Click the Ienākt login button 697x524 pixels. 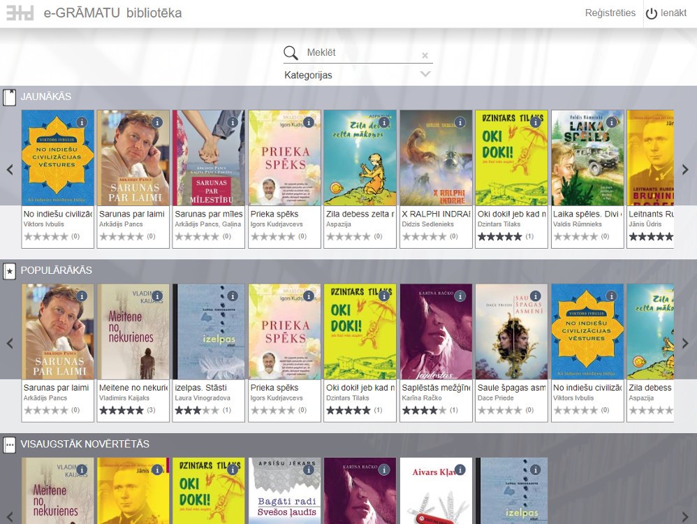673,13
